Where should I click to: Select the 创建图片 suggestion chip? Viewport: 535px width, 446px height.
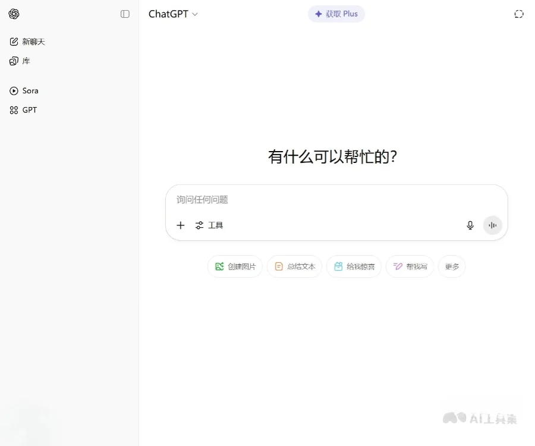235,266
